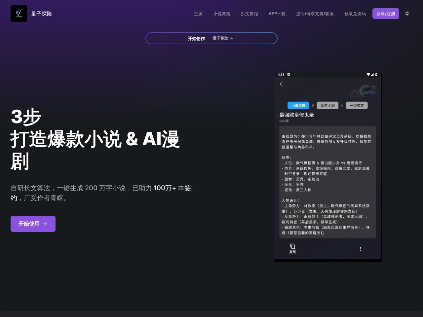Screen dimensions: 423x317
Task: Open the three-dot overflow menu
Action: tap(361, 249)
